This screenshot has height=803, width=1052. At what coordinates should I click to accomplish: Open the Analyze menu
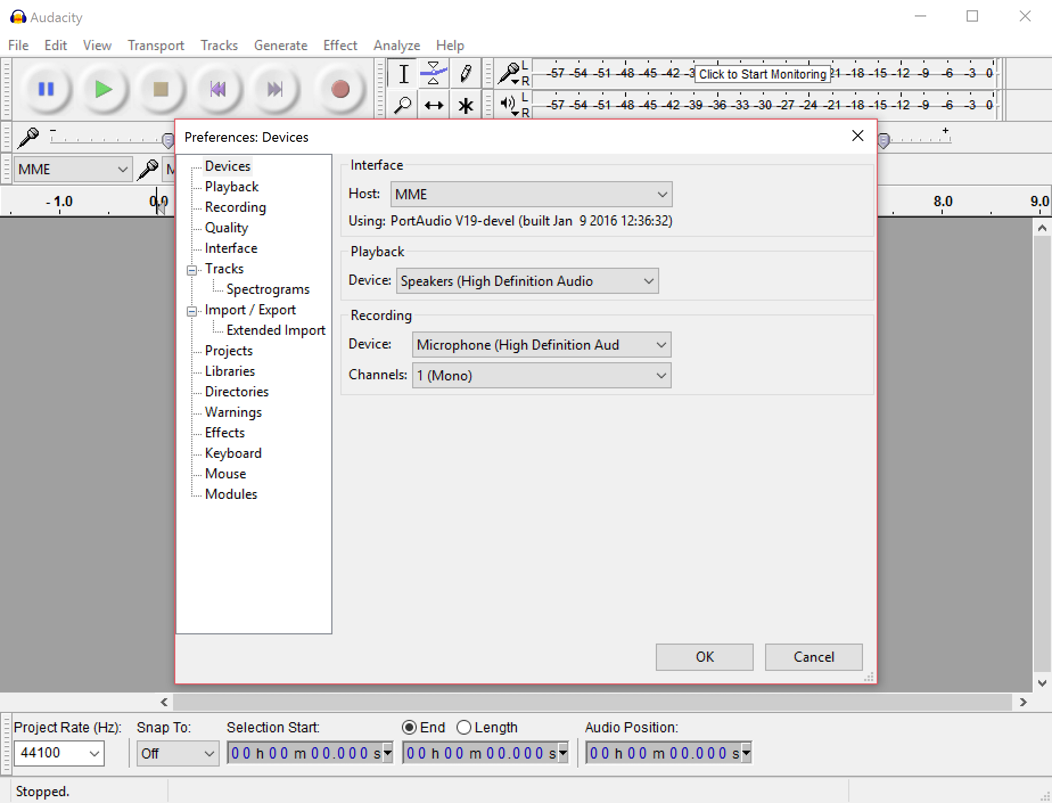[x=397, y=45]
